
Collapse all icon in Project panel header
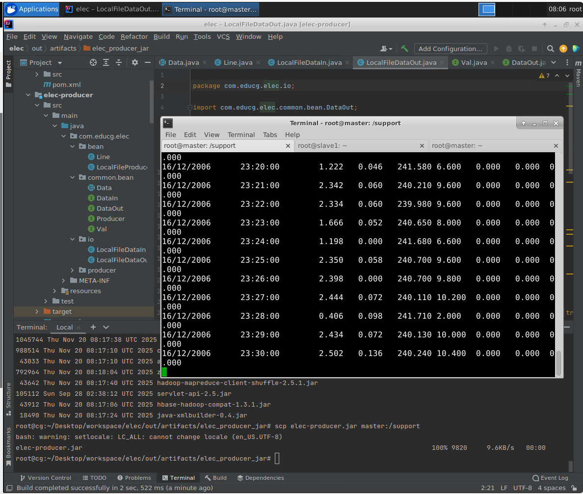[119, 62]
